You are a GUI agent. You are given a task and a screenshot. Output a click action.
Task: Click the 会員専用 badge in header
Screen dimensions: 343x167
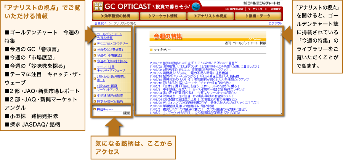click(98, 6)
